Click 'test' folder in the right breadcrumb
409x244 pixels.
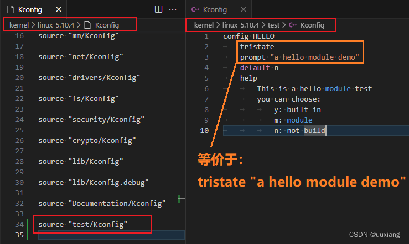(273, 25)
